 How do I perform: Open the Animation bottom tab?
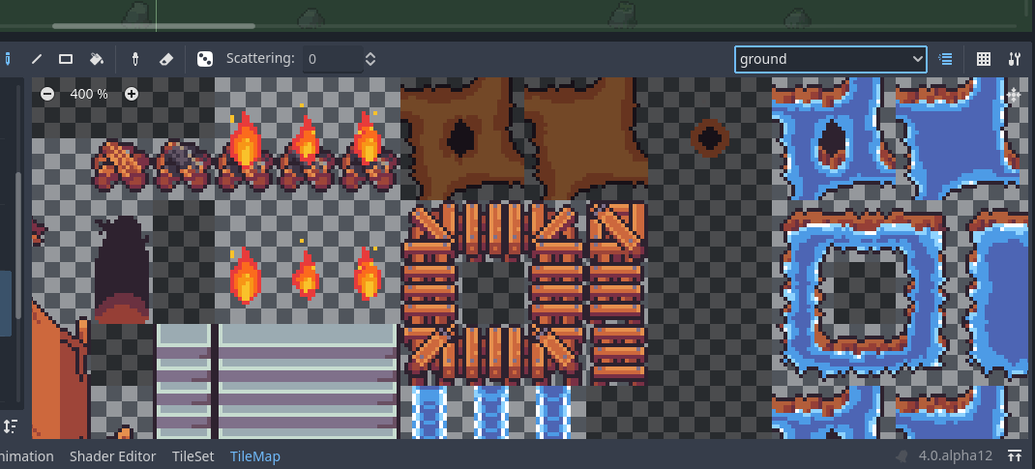click(26, 456)
